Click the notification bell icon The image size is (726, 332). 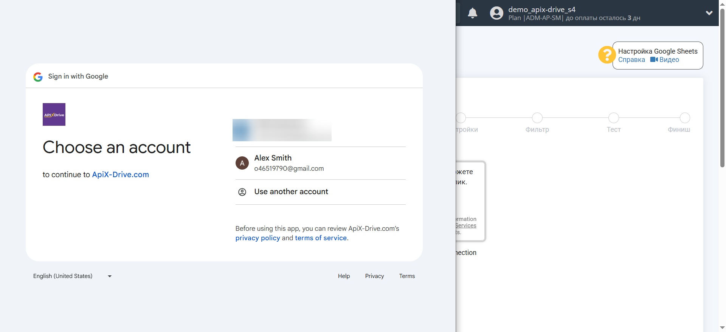(x=472, y=13)
